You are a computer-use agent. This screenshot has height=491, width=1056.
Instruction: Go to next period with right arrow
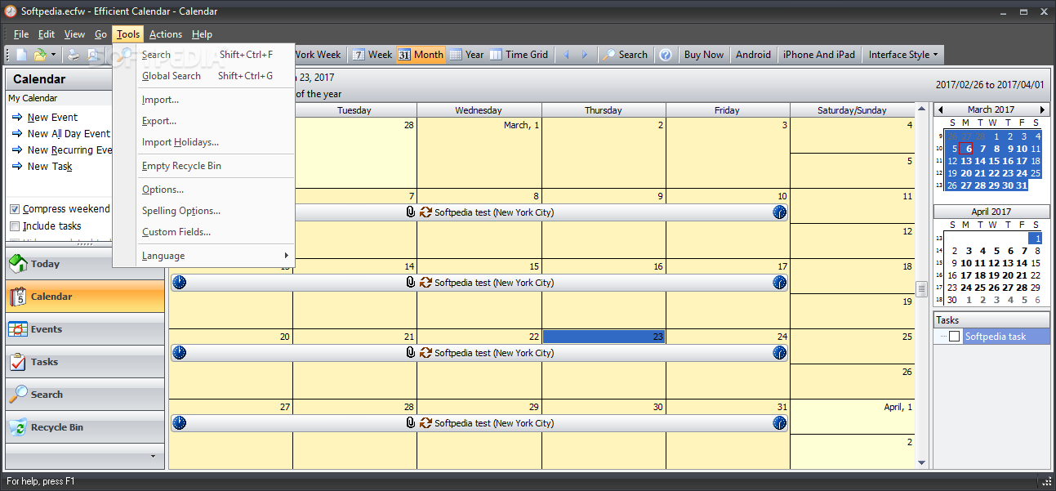[585, 55]
